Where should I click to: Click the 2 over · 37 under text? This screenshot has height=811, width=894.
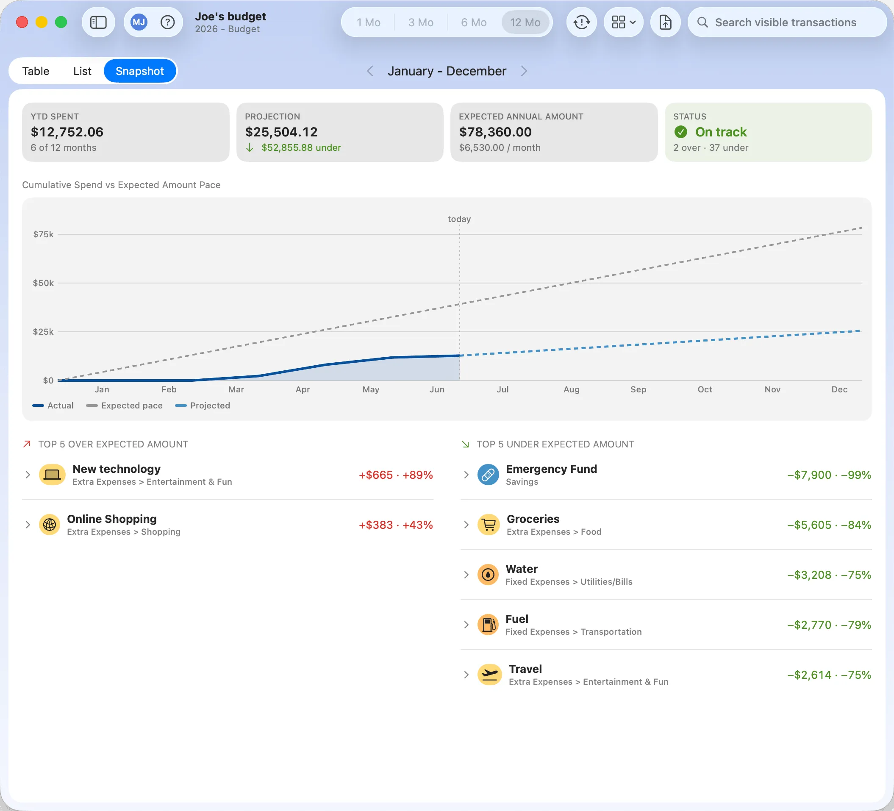tap(711, 147)
